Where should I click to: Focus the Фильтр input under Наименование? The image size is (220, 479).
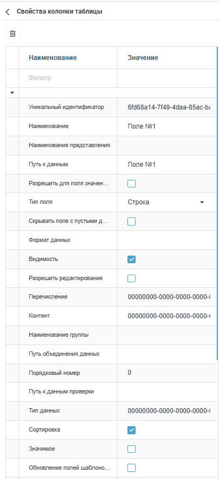(x=68, y=78)
